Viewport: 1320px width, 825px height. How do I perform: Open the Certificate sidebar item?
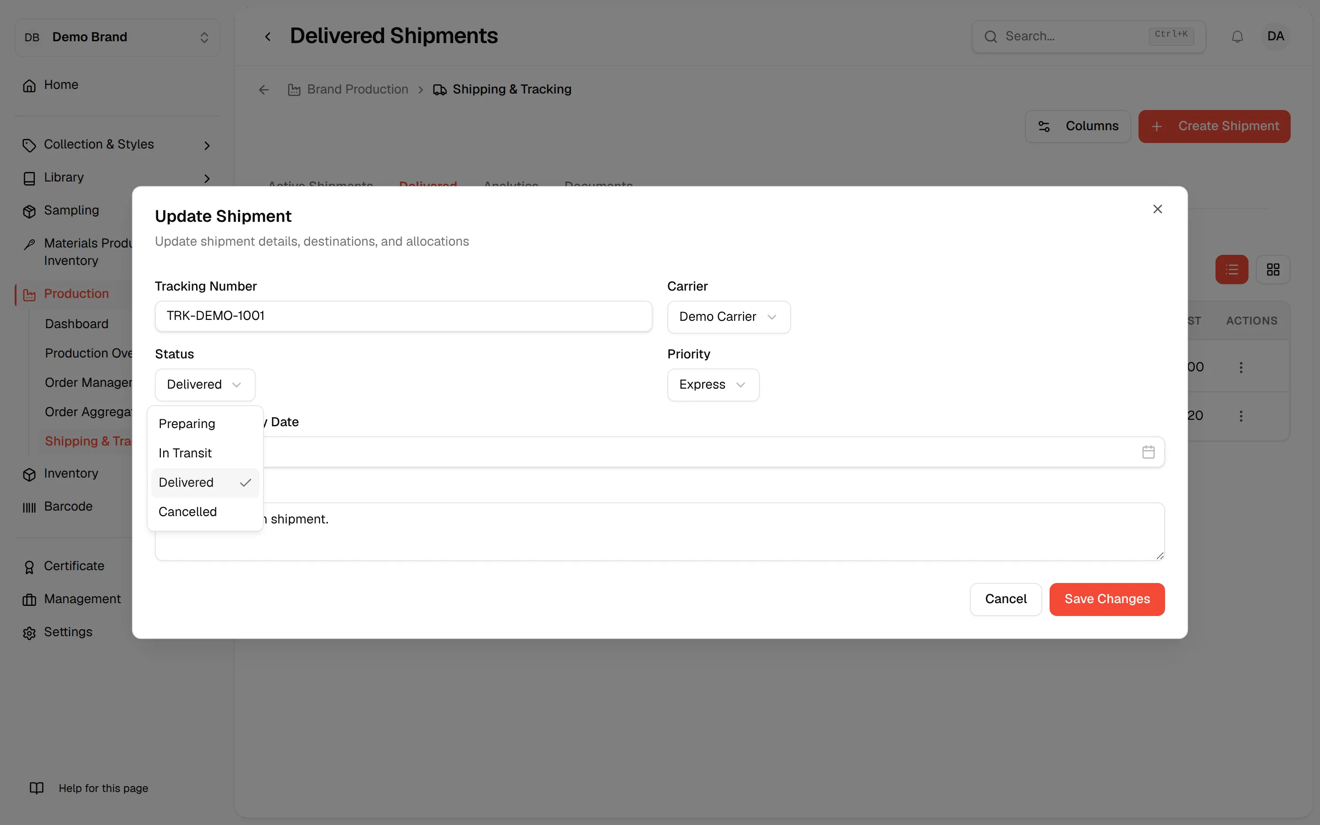63,566
